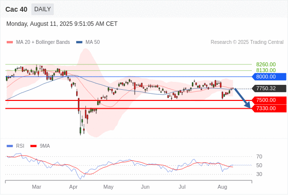The image size is (288, 195).
Task: Click the black 7750.32 current price tag
Action: (269, 88)
